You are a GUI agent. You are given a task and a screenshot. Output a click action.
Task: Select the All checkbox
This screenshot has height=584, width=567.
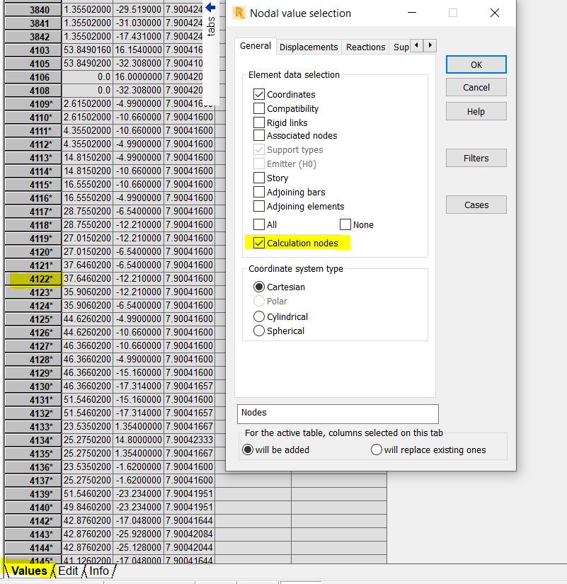click(260, 224)
